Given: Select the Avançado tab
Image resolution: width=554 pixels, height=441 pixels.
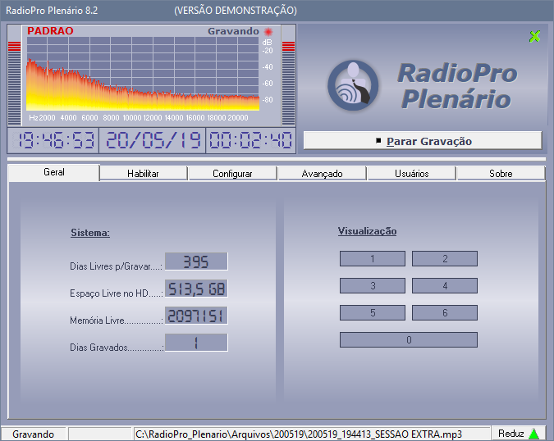Looking at the screenshot, I should pyautogui.click(x=322, y=174).
